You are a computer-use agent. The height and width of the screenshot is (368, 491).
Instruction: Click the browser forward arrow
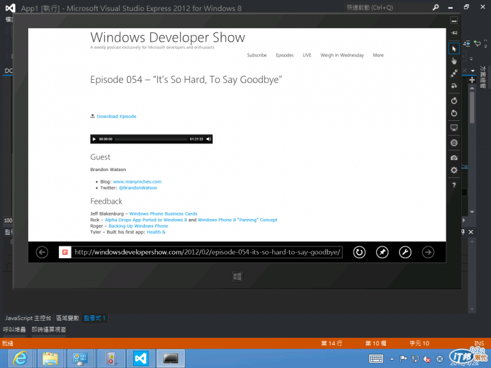click(428, 252)
